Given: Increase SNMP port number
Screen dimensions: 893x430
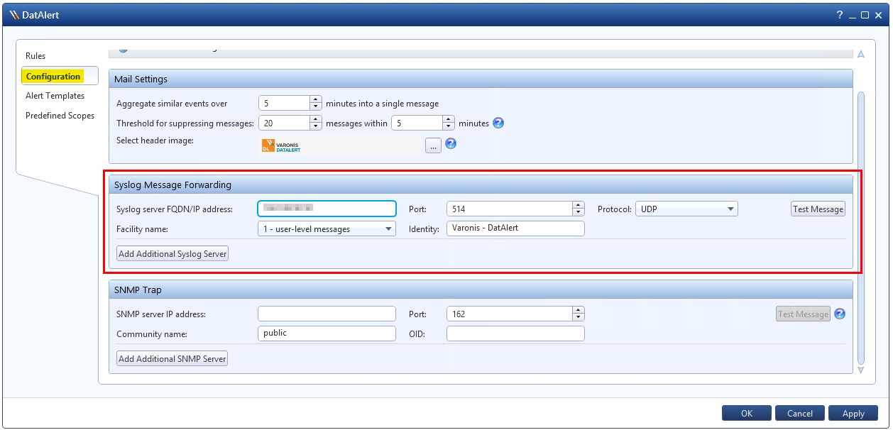Looking at the screenshot, I should click(x=579, y=310).
